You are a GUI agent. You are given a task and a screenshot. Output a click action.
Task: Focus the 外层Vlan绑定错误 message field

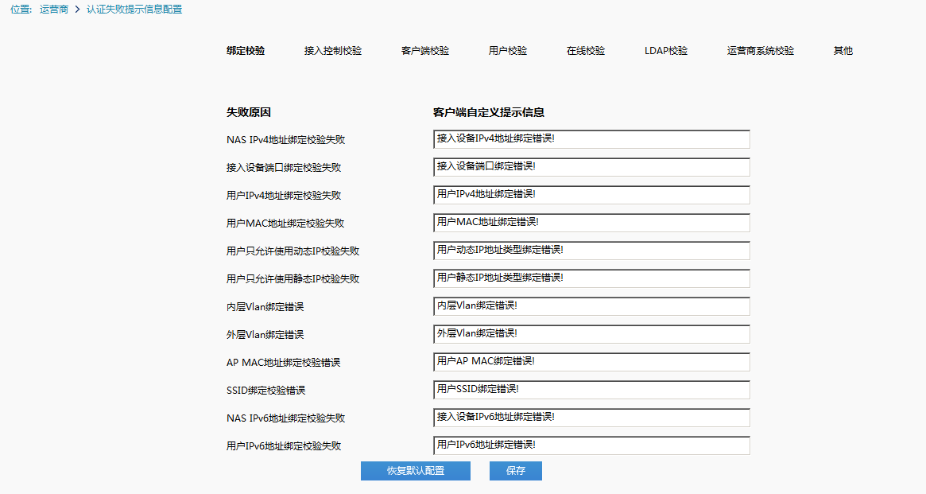(591, 334)
